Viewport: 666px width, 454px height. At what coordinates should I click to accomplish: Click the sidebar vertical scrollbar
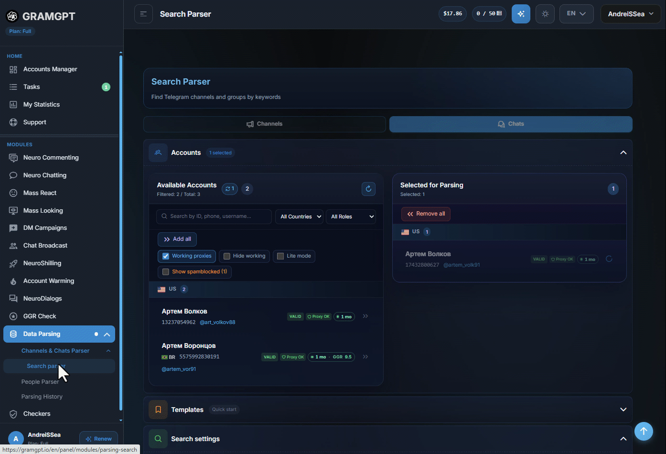coord(121,233)
